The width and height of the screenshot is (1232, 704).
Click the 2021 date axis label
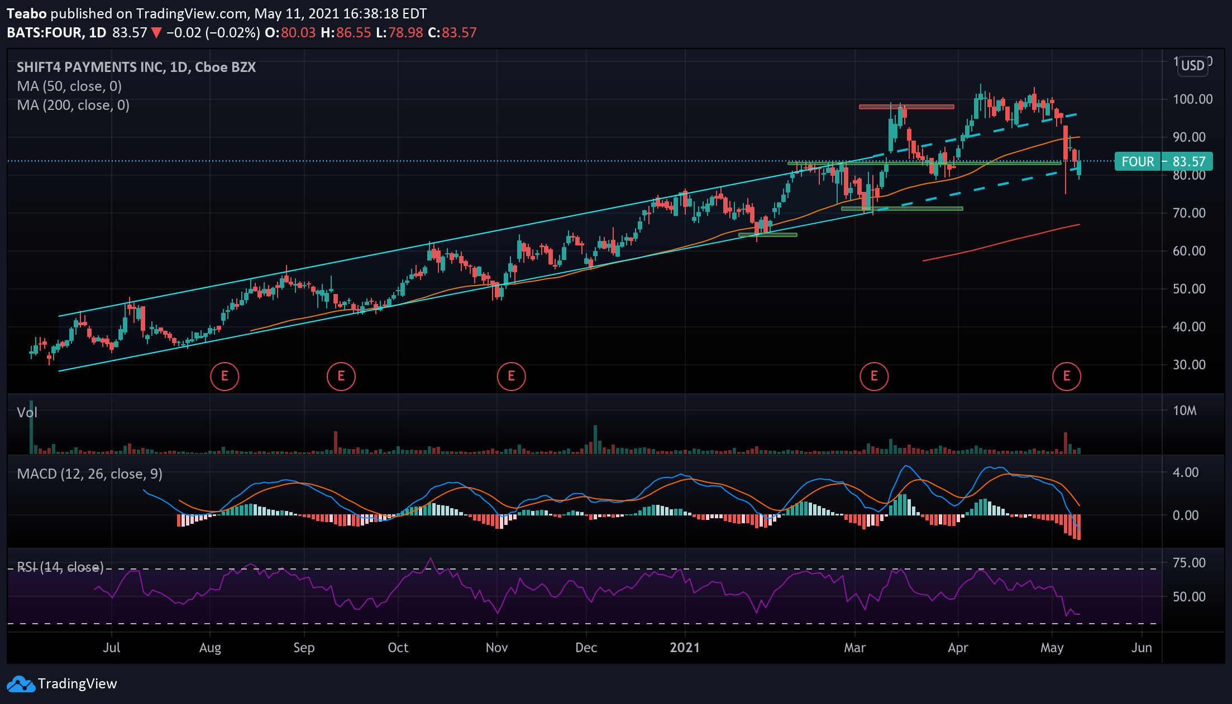(x=685, y=648)
